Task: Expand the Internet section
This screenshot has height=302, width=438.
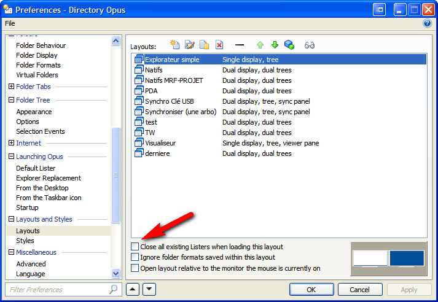Action: pos(11,142)
